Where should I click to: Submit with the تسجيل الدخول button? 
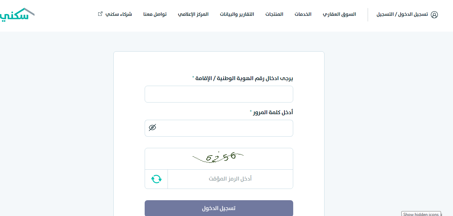219,208
